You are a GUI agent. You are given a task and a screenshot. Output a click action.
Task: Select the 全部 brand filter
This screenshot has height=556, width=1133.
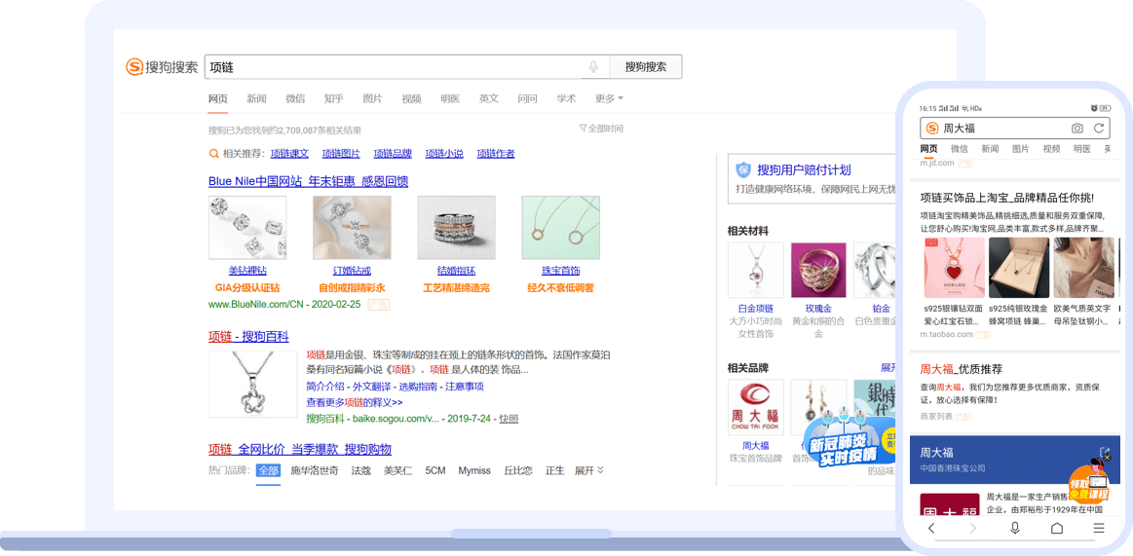tap(268, 470)
